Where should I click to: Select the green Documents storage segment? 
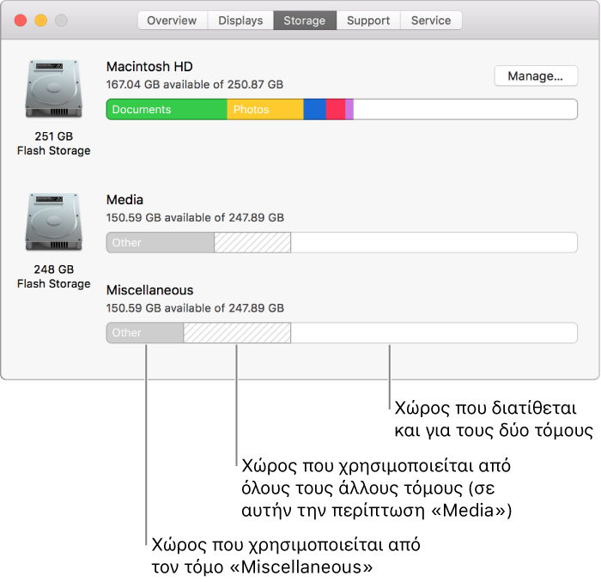[x=167, y=110]
